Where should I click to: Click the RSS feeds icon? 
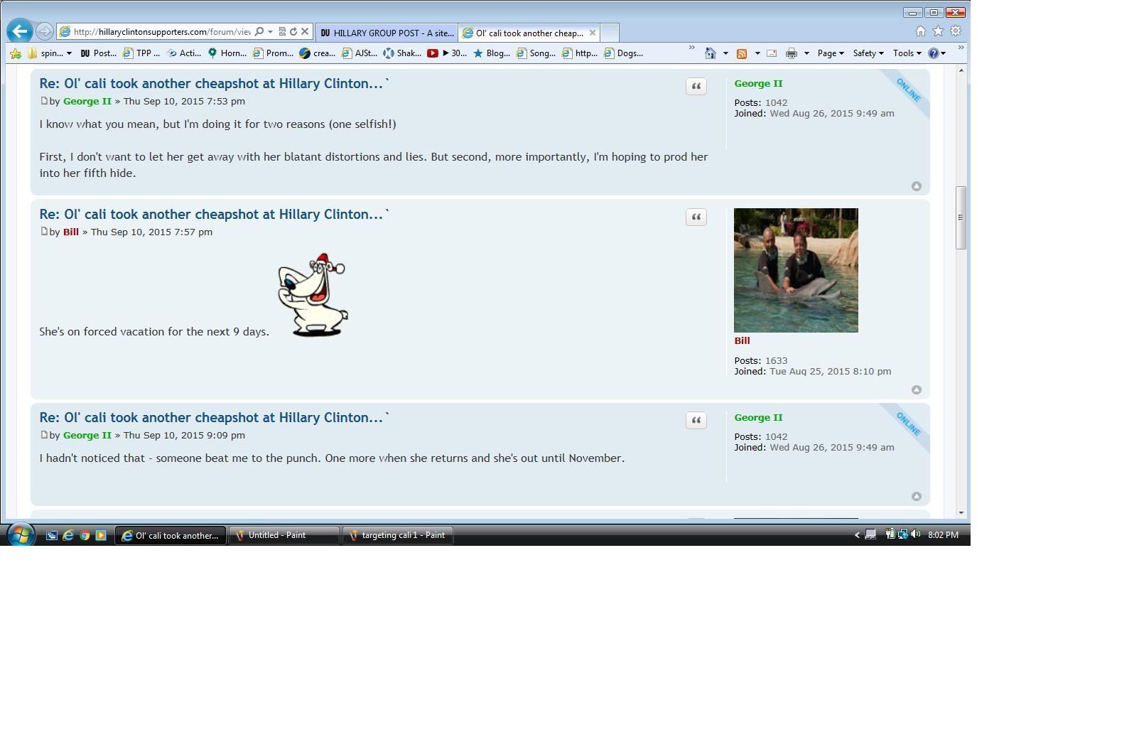pos(741,53)
